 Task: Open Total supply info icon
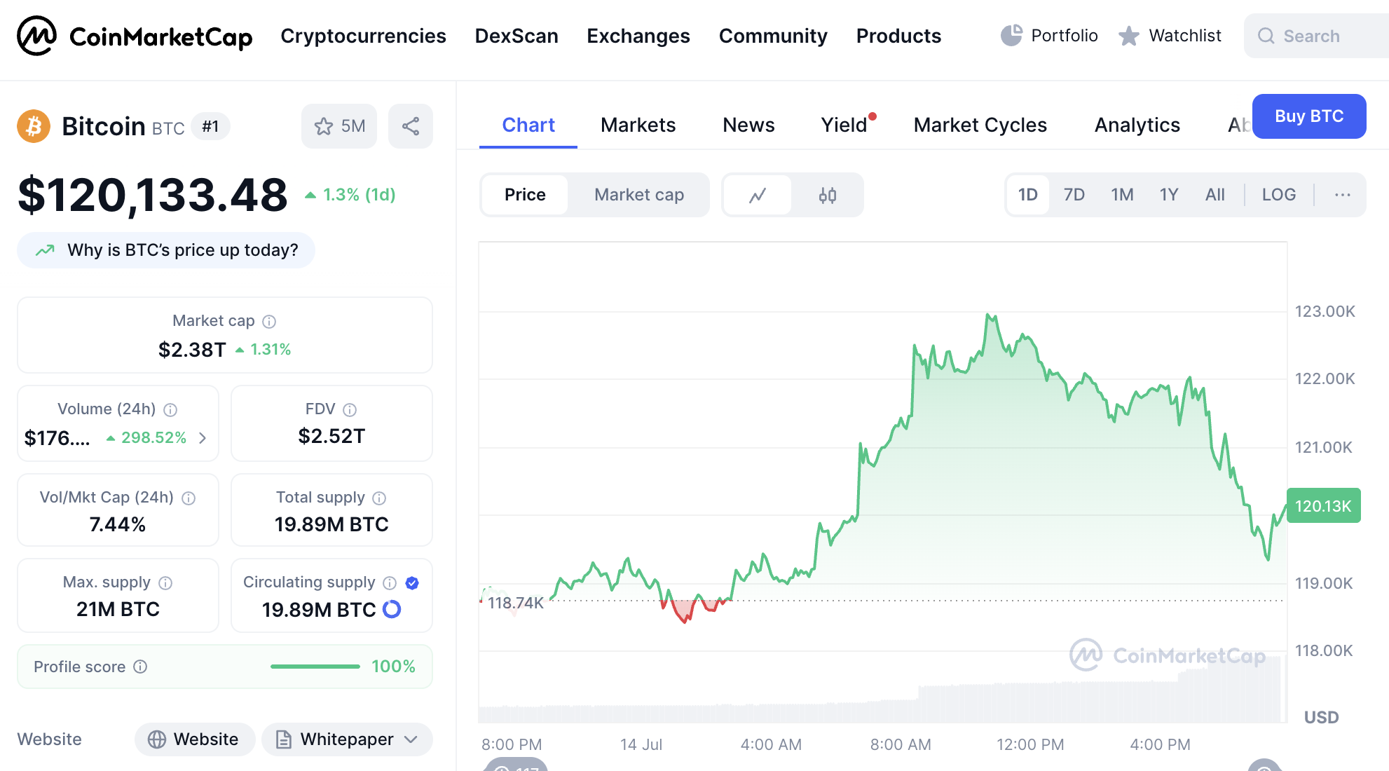tap(379, 498)
